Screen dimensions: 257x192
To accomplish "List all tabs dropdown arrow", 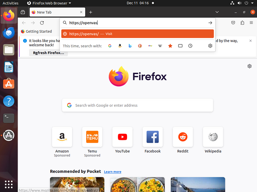I will [x=217, y=12].
